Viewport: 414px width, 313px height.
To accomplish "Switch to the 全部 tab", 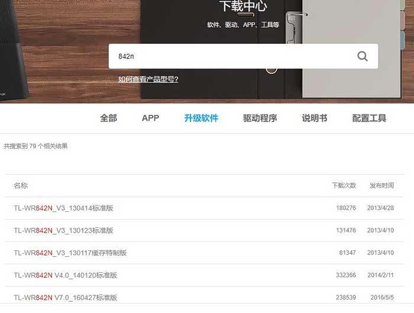I will (x=108, y=118).
